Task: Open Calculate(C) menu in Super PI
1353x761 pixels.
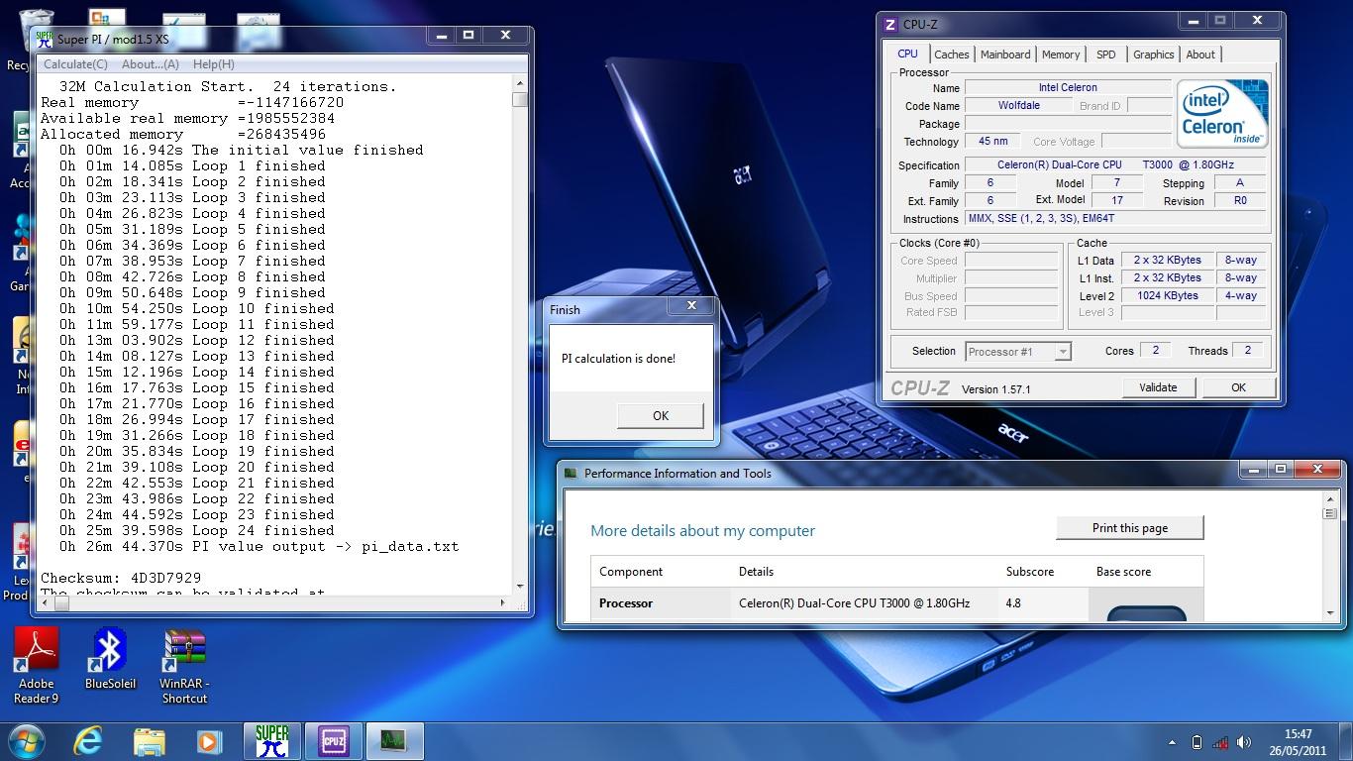Action: pyautogui.click(x=75, y=64)
